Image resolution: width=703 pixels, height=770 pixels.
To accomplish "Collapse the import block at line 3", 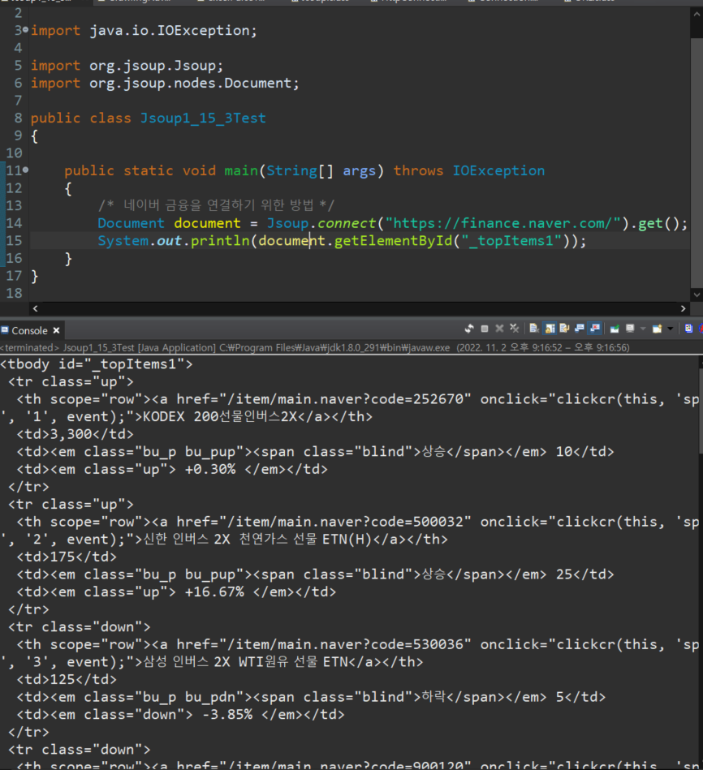I will (25, 30).
